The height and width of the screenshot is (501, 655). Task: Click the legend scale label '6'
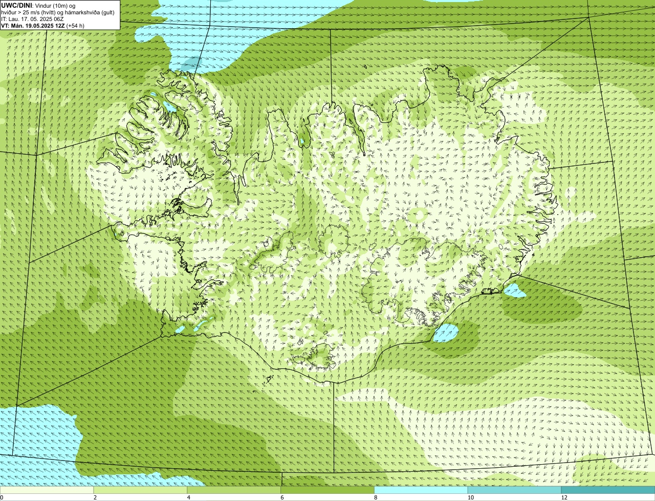282,497
